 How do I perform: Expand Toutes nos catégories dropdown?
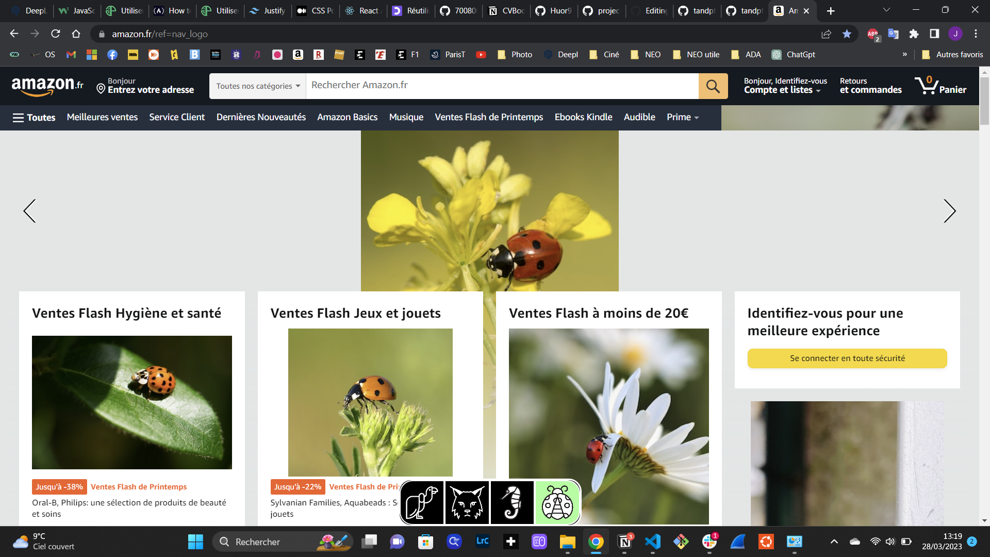257,86
